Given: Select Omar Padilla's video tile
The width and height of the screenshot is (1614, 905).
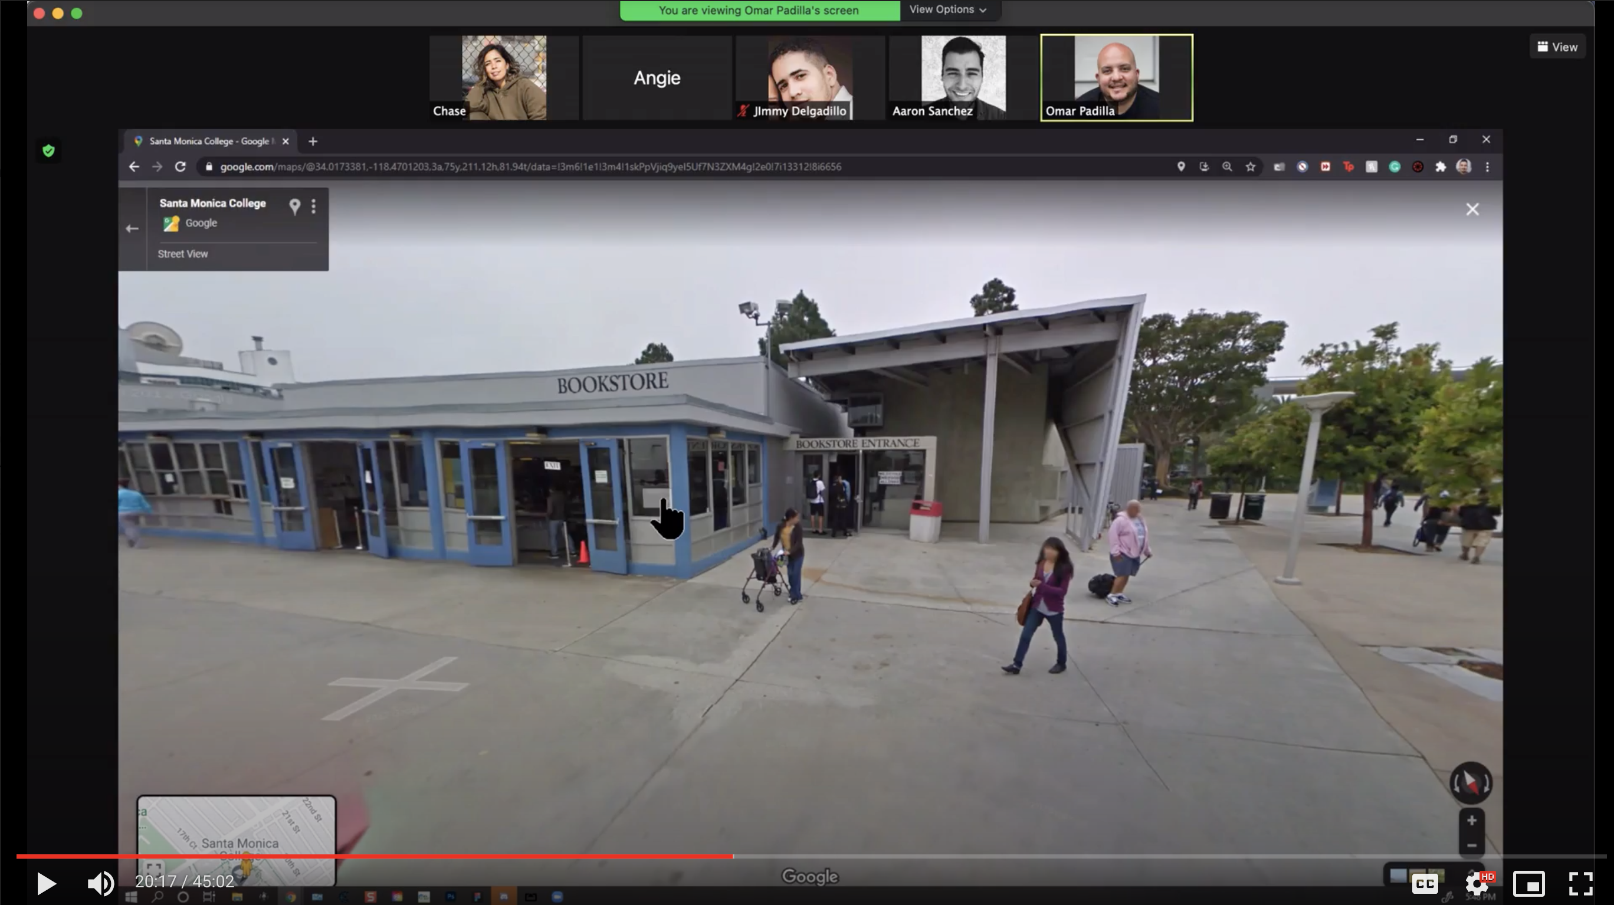Looking at the screenshot, I should (1117, 78).
